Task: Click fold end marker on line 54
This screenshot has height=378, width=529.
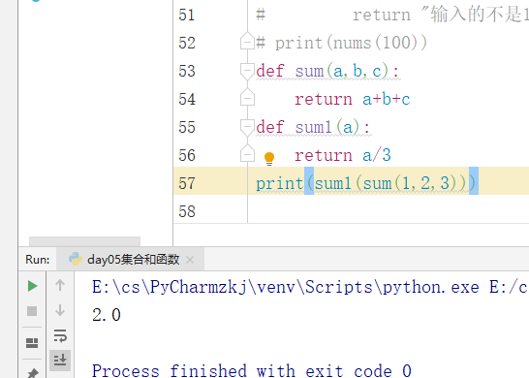Action: pos(247,98)
